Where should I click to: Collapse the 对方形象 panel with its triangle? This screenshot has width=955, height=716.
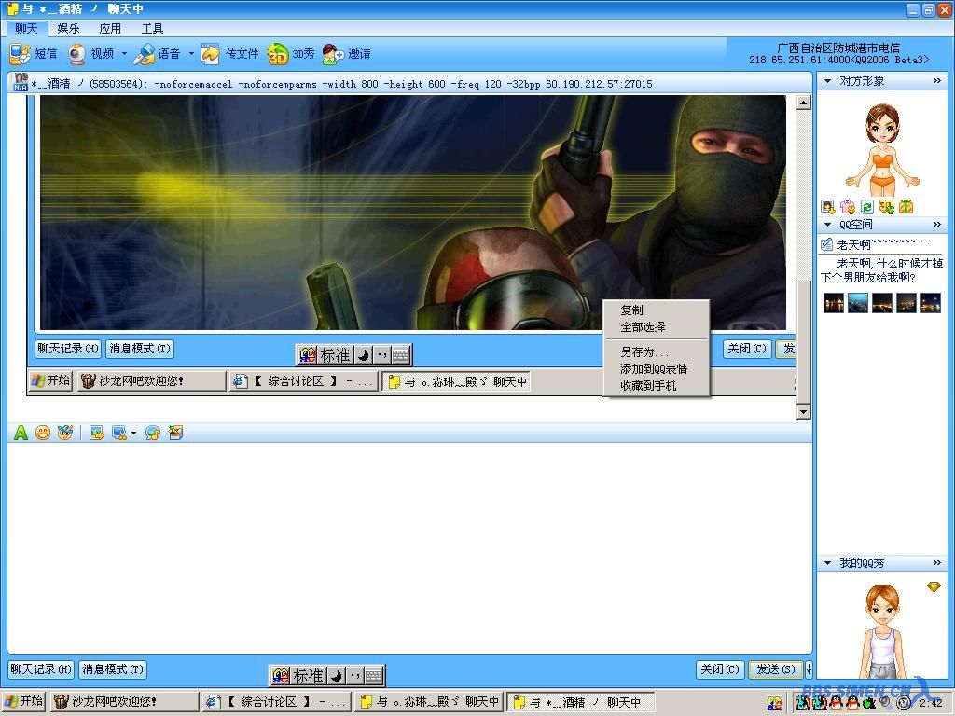coord(827,80)
